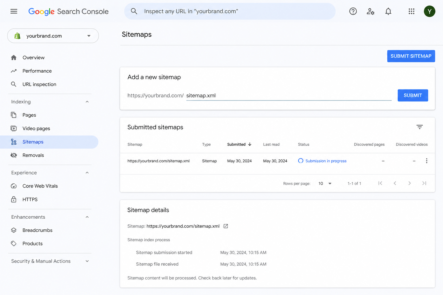Open the Rows per page dropdown

click(x=325, y=184)
